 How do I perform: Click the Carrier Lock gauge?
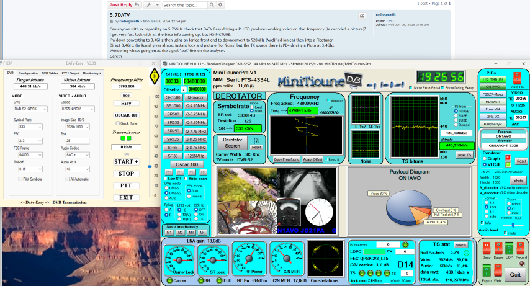tap(179, 261)
